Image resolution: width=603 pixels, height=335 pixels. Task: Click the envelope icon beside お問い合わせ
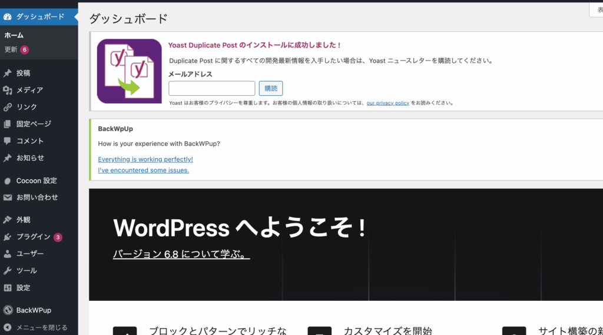pos(7,197)
